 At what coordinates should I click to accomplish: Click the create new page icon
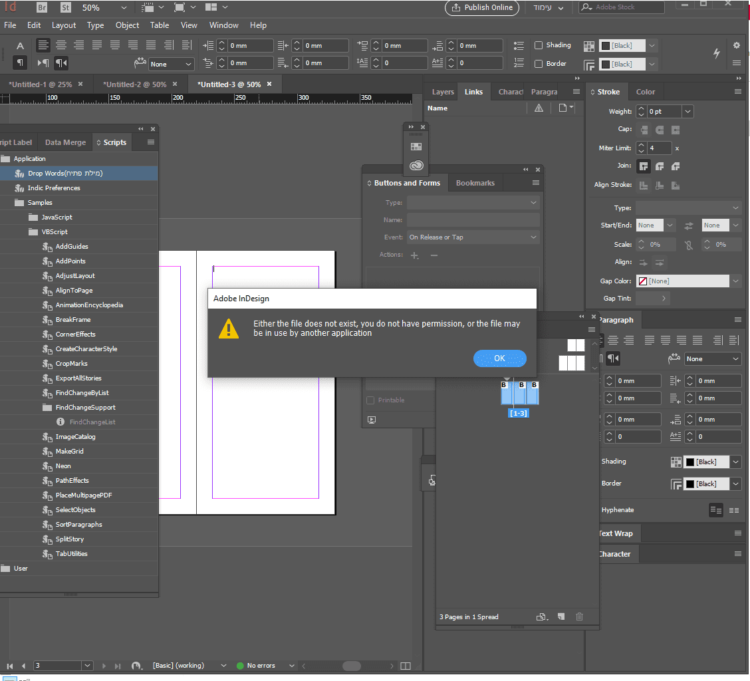point(561,616)
